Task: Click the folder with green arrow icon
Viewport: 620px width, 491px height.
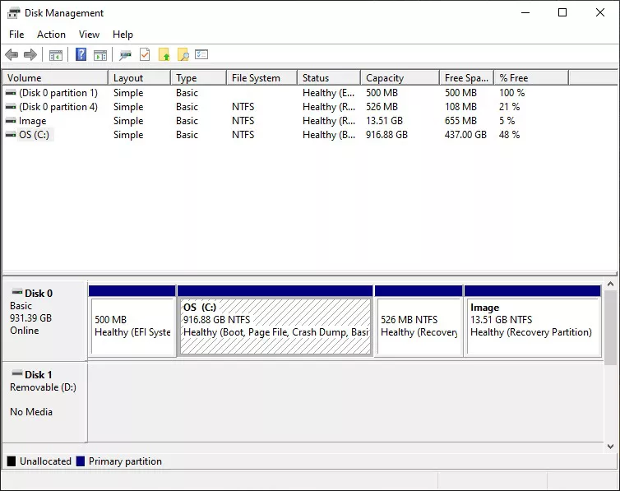Action: click(x=164, y=55)
